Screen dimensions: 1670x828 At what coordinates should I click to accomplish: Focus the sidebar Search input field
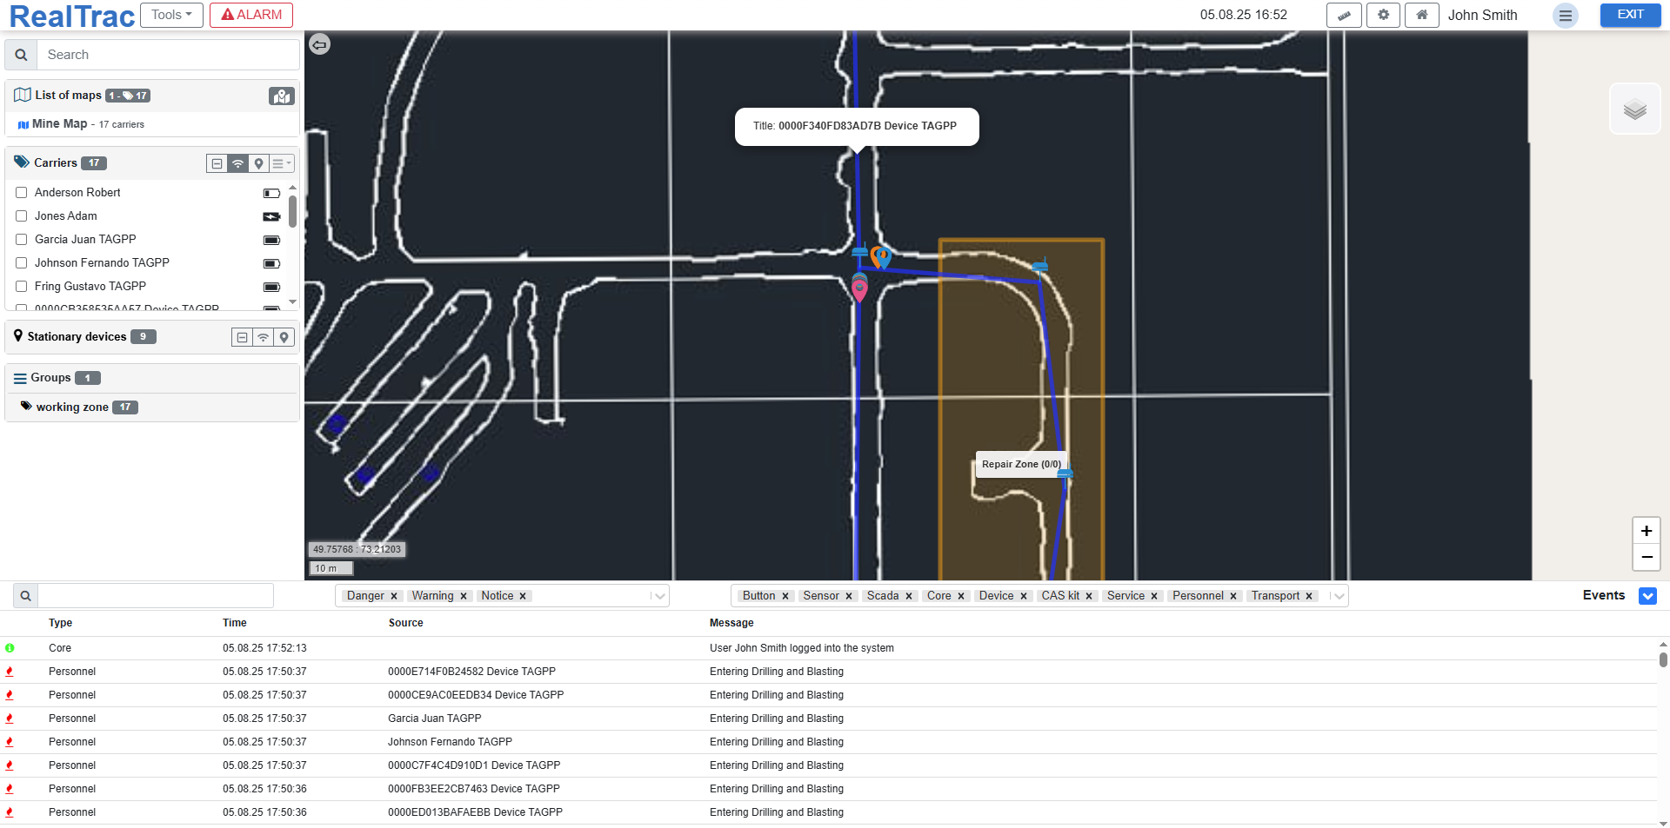[168, 55]
